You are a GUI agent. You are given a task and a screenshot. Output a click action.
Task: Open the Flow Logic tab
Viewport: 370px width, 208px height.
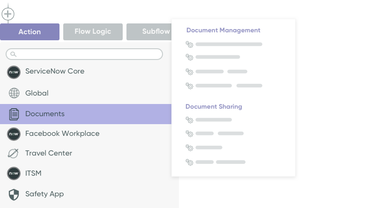[93, 32]
